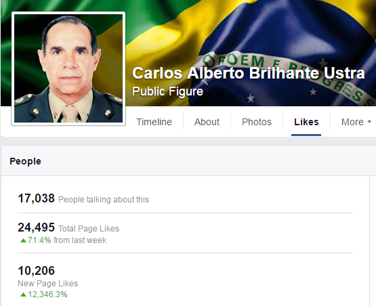Click the green arrow next to 71.4%

tap(23, 240)
